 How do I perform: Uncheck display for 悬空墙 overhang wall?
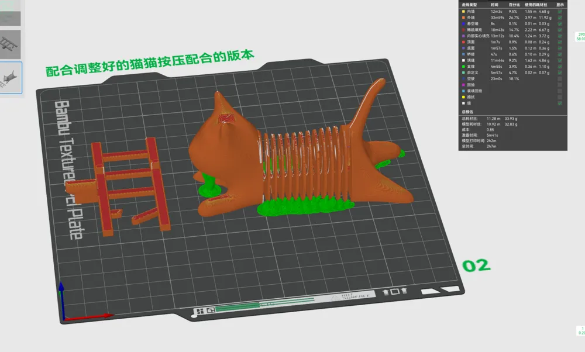tap(560, 23)
